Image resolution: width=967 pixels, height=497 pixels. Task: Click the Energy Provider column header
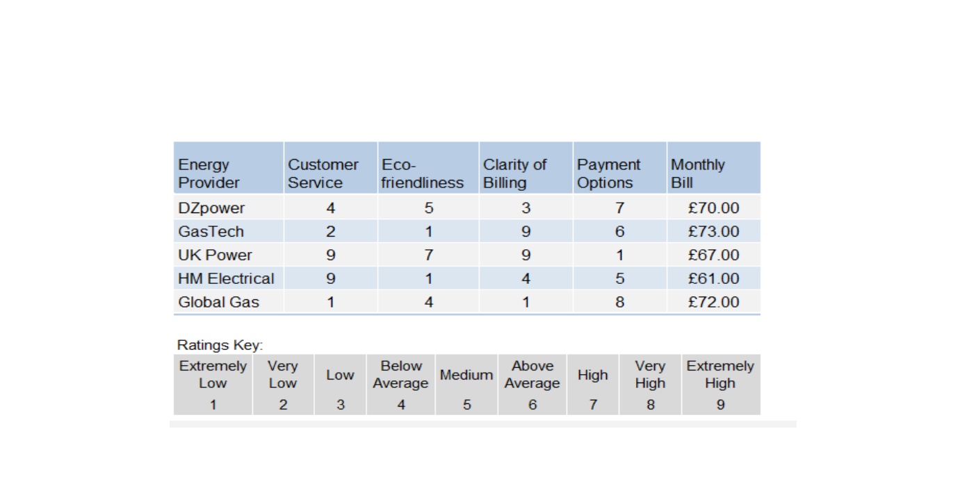coord(228,167)
